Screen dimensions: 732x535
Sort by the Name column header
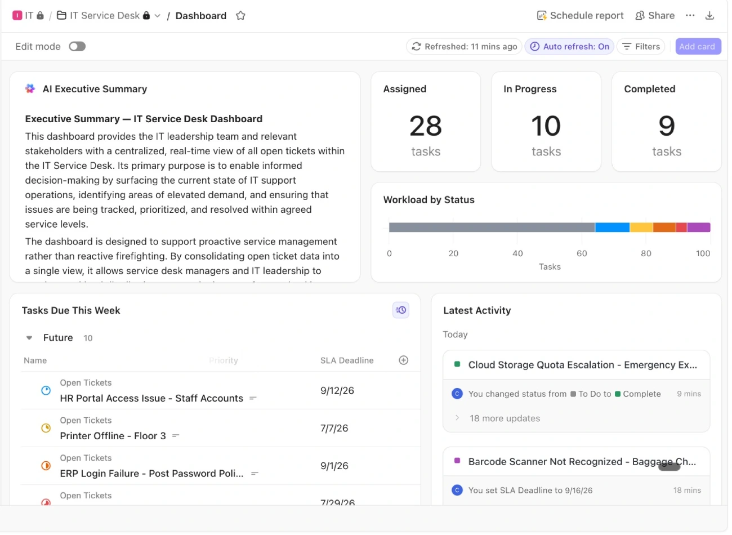tap(35, 360)
